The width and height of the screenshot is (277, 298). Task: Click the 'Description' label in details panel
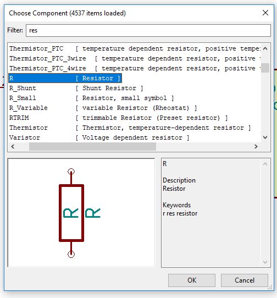click(179, 180)
